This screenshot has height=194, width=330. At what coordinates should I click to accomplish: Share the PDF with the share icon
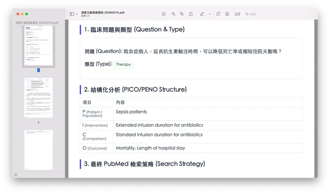point(191,14)
